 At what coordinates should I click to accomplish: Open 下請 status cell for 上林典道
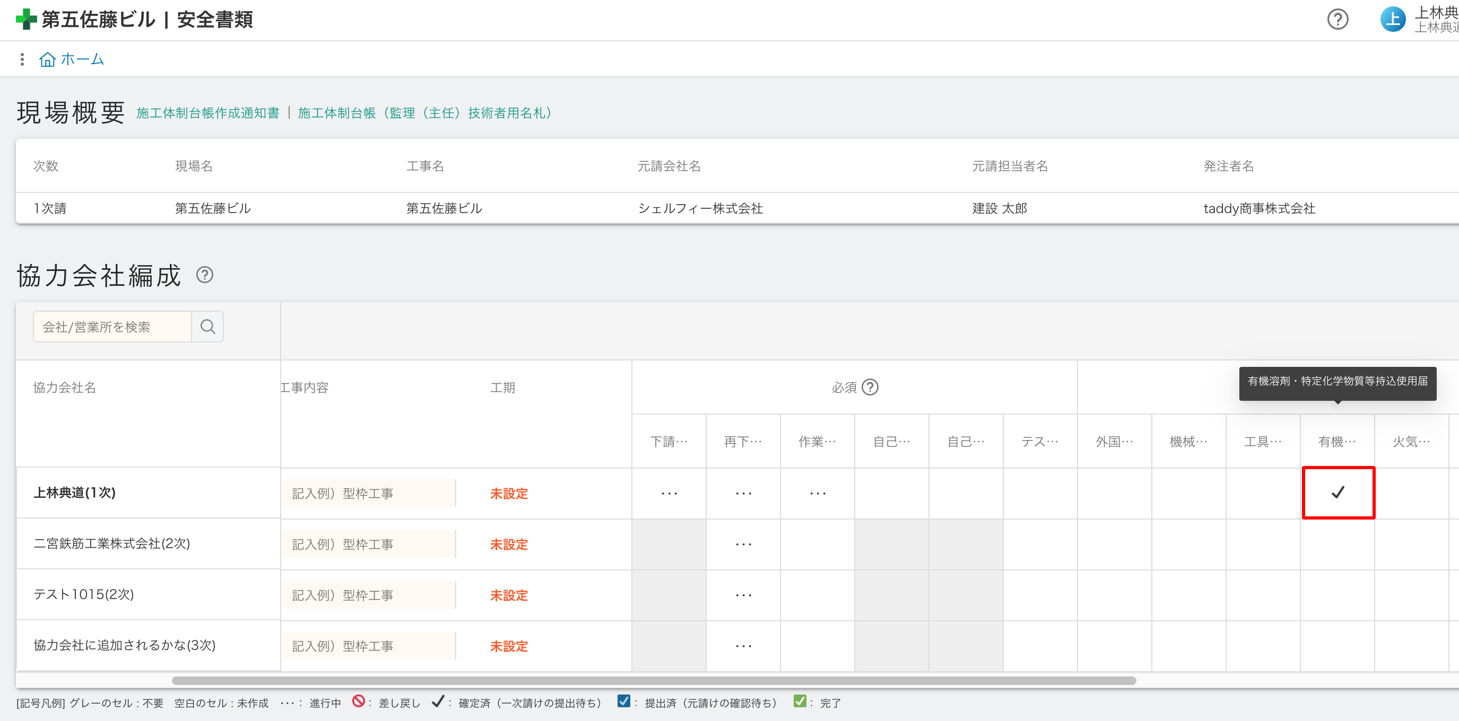coord(669,494)
